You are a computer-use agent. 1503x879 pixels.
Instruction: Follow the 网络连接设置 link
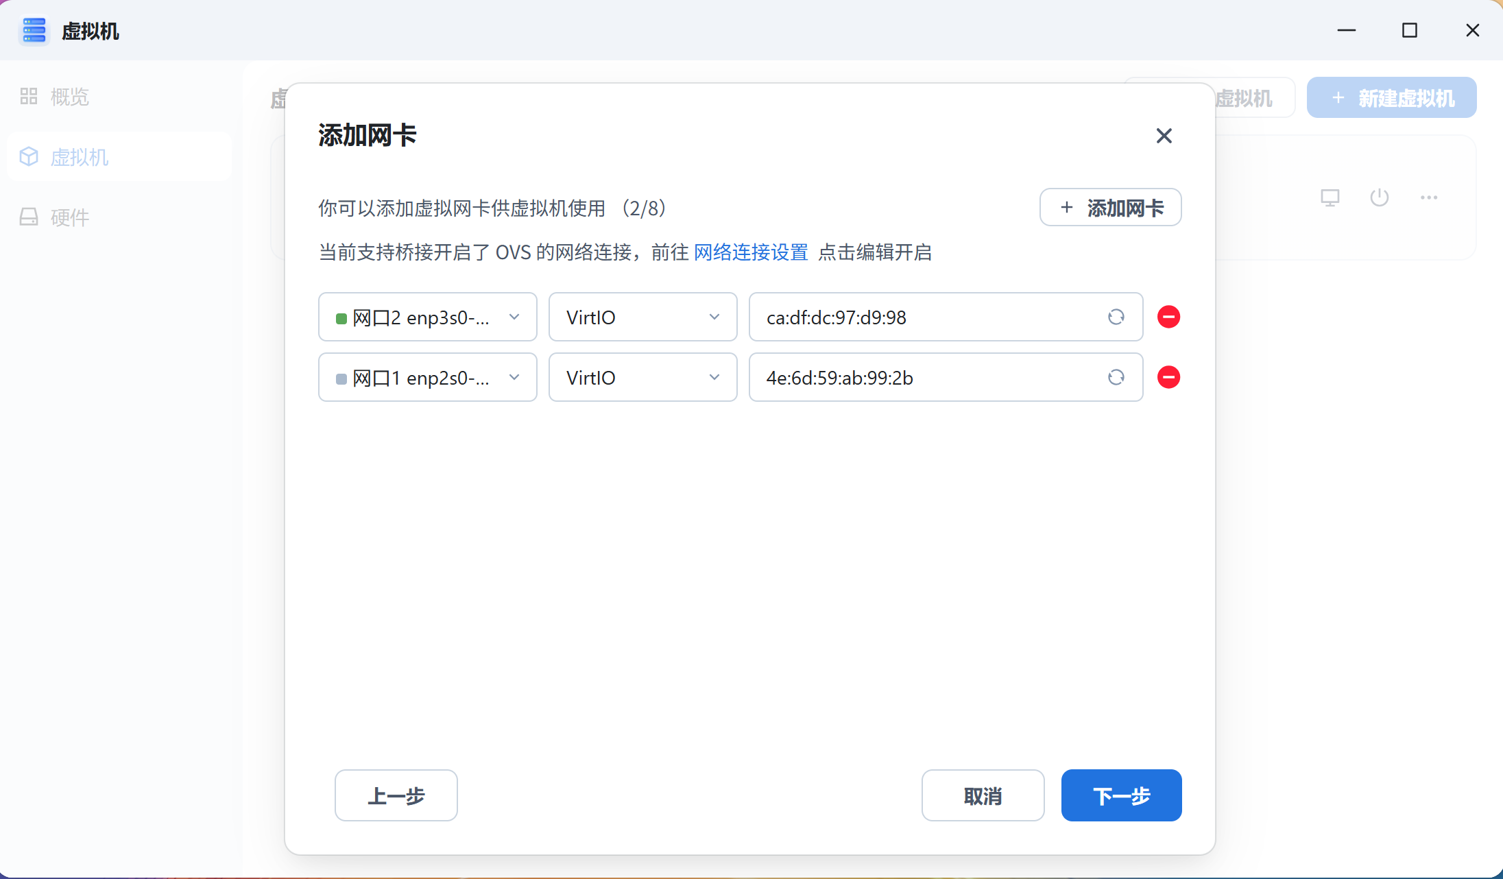click(x=751, y=252)
